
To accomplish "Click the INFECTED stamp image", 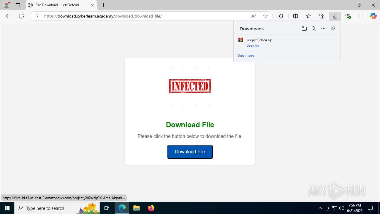I will (190, 86).
